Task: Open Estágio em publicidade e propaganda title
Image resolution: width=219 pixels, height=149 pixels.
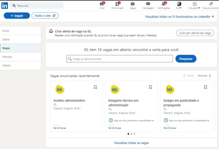Action: pyautogui.click(x=181, y=103)
